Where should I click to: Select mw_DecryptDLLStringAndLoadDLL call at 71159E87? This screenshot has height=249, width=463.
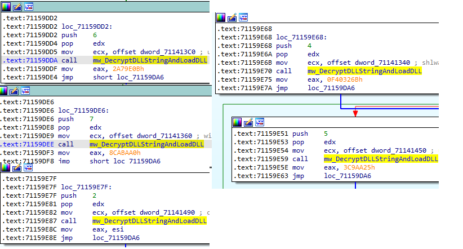(149, 221)
